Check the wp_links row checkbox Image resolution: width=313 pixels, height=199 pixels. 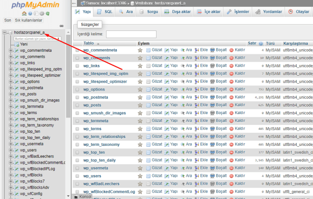click(x=77, y=66)
